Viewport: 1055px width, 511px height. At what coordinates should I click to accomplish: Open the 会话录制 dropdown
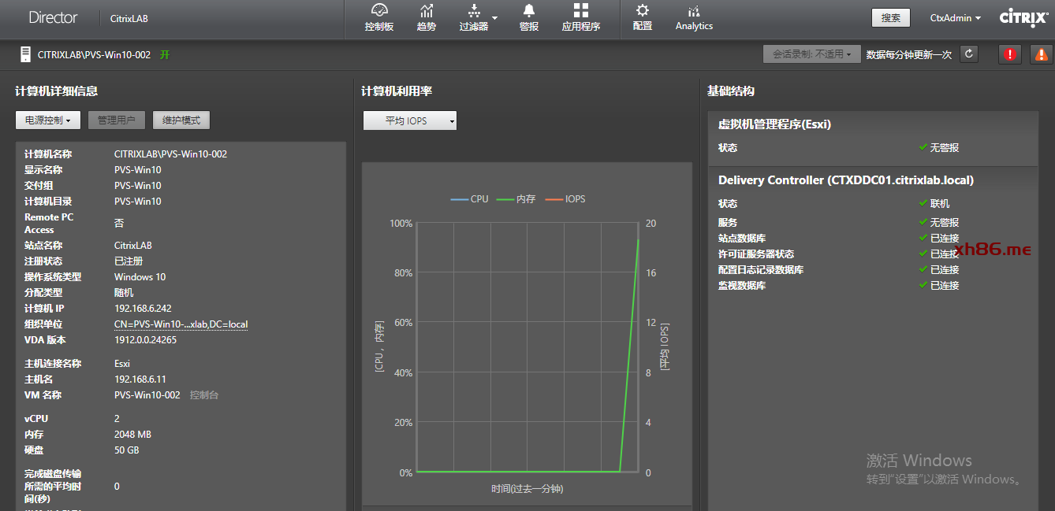tap(811, 54)
